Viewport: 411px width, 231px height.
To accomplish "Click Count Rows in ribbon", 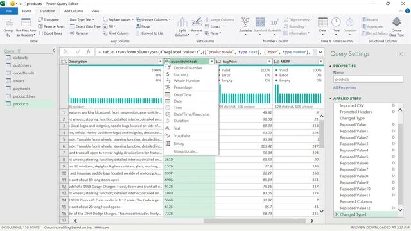I will tap(50, 33).
